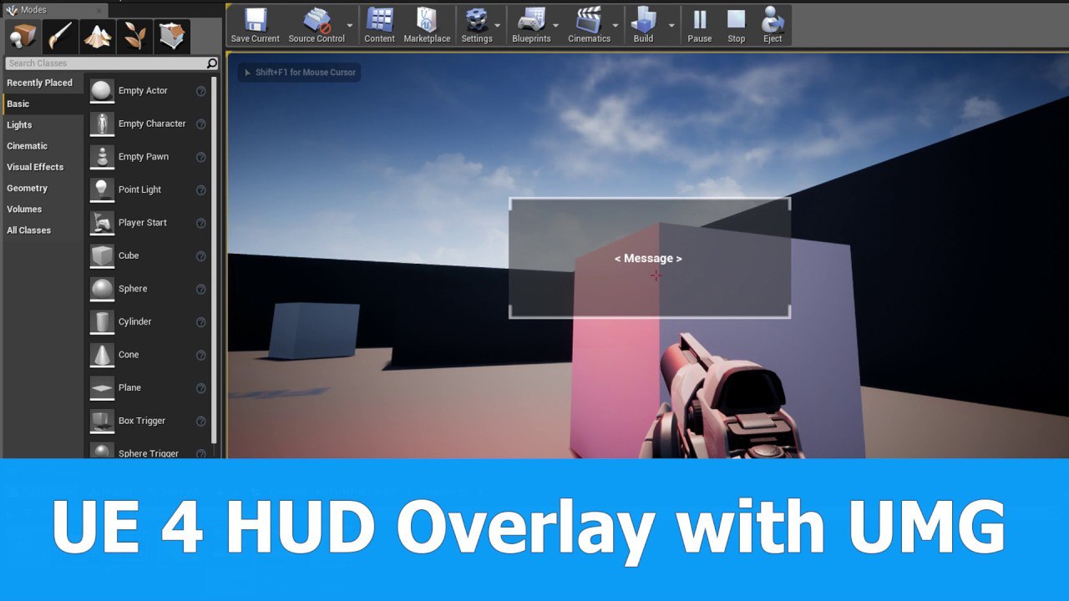This screenshot has height=601, width=1069.
Task: Open the Content browser button
Action: pyautogui.click(x=379, y=26)
